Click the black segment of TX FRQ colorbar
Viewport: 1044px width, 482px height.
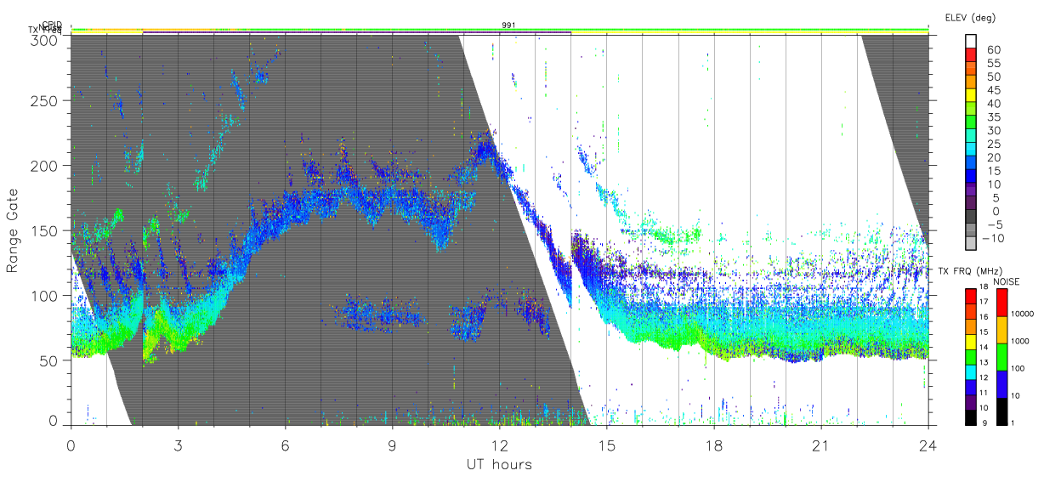pyautogui.click(x=971, y=417)
